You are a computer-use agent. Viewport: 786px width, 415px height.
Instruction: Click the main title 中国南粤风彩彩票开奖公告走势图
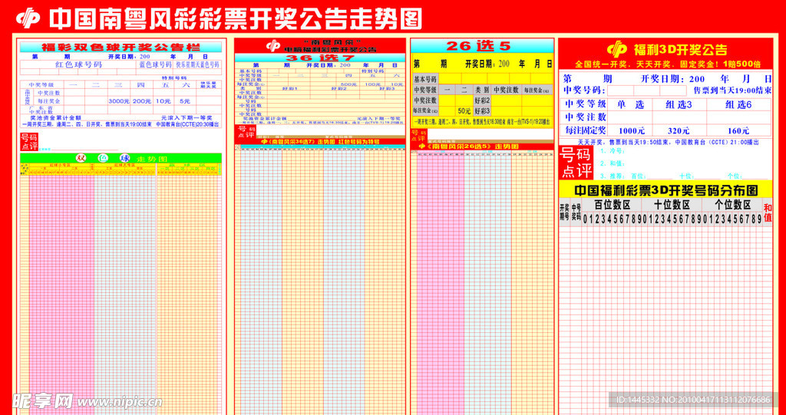(235, 19)
